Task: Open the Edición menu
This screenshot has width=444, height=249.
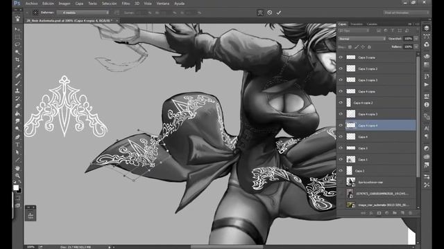Action: point(48,3)
